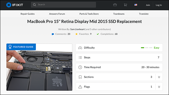Click the Time Required clock icon
Viewport: 169px width, 95px height.
pyautogui.click(x=80, y=67)
